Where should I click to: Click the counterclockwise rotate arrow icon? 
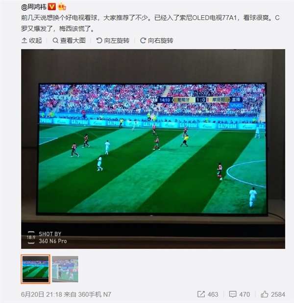click(99, 40)
